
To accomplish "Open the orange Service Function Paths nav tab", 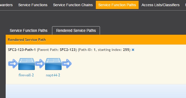I will coord(117,5).
